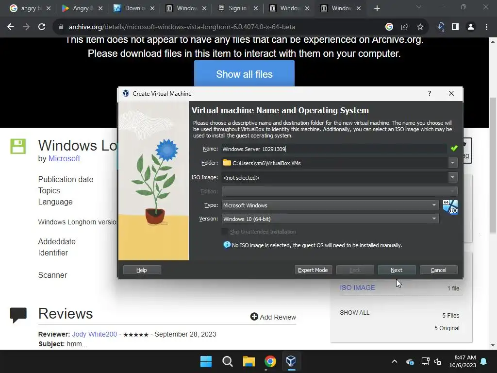Screen dimensions: 497x373
Task: Click the question mark help icon in dialog title
Action: tap(430, 93)
